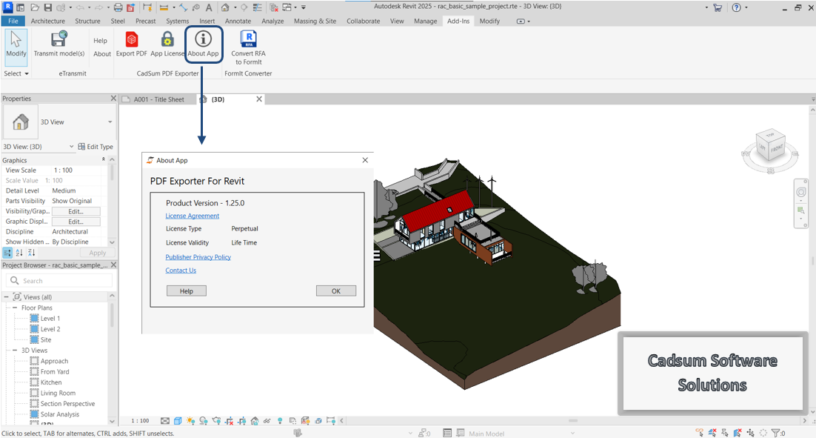Select the Modify arrow tool
The image size is (816, 438).
click(16, 44)
